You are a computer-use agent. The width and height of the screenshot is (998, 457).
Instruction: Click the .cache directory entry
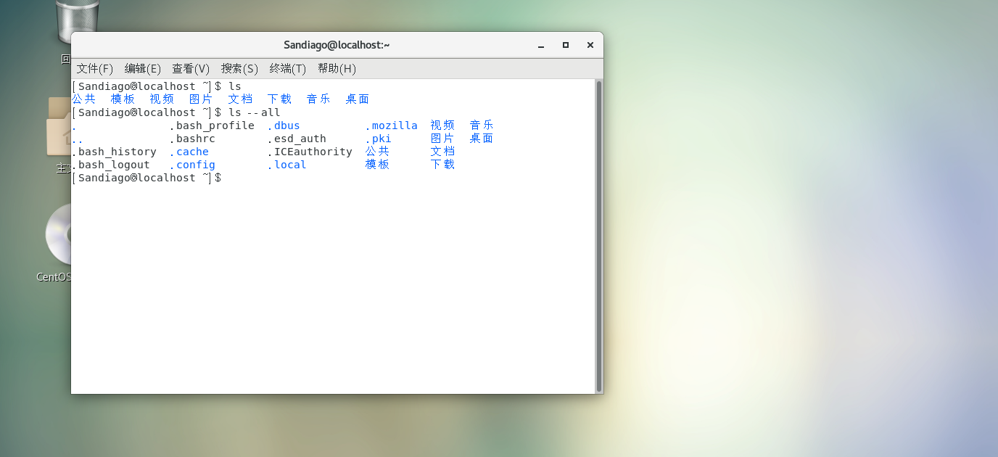189,152
